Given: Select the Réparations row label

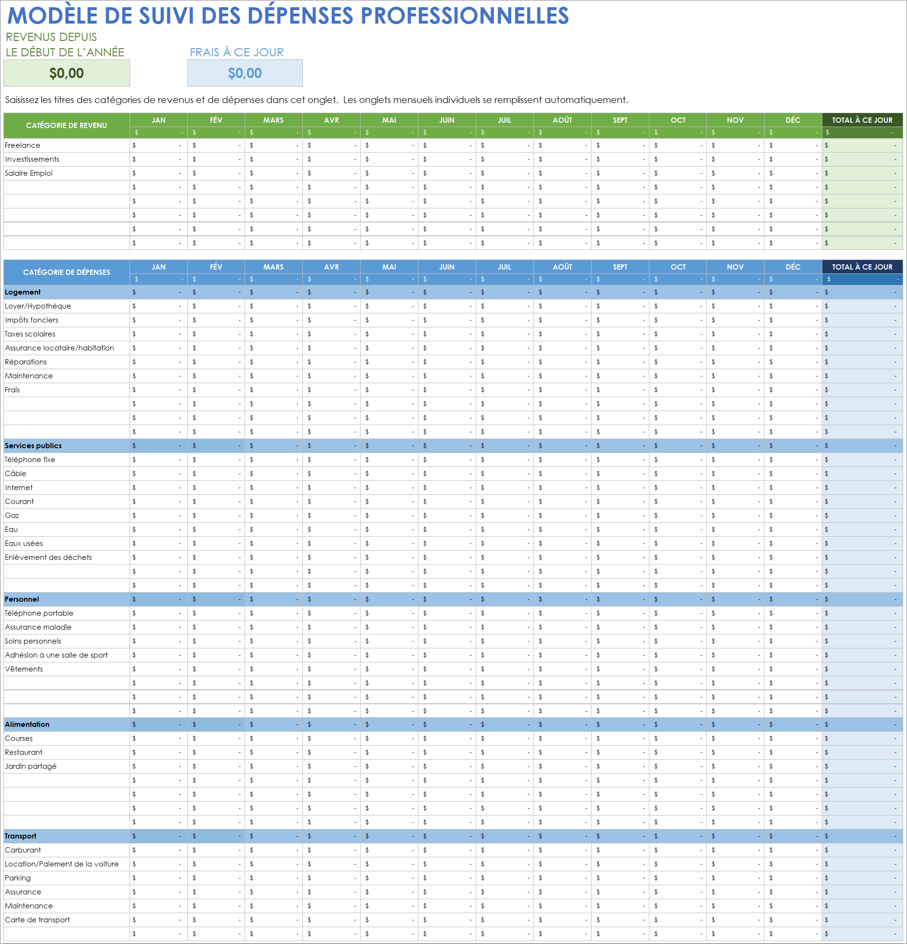Looking at the screenshot, I should [x=26, y=362].
